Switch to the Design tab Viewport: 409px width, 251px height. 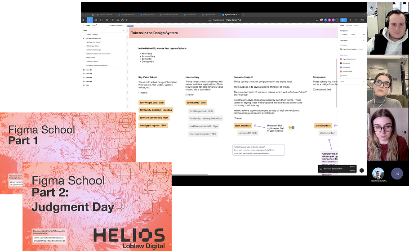(342, 25)
